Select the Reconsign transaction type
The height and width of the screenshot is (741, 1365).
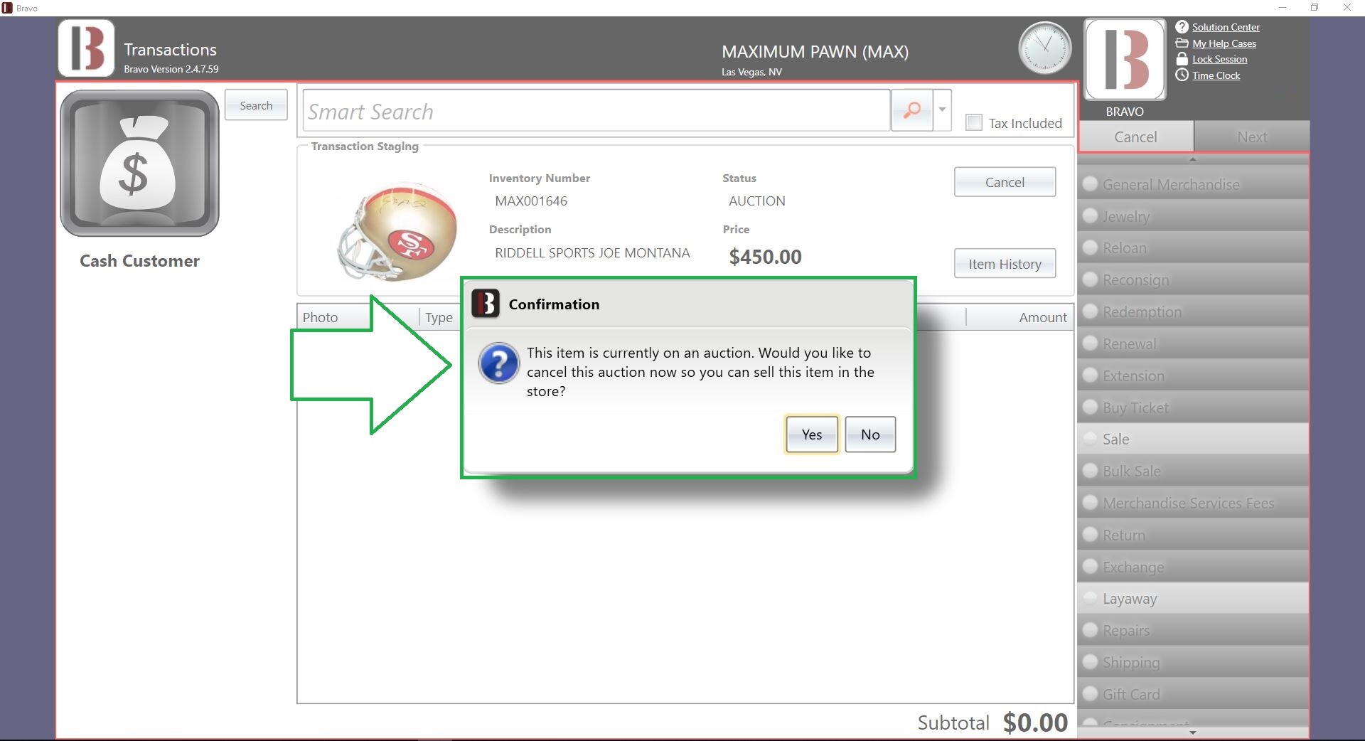tap(1193, 279)
